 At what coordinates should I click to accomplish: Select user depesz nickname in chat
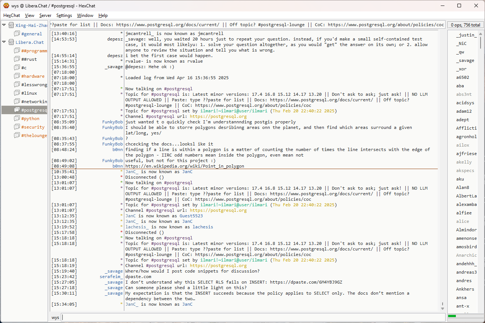pyautogui.click(x=115, y=39)
